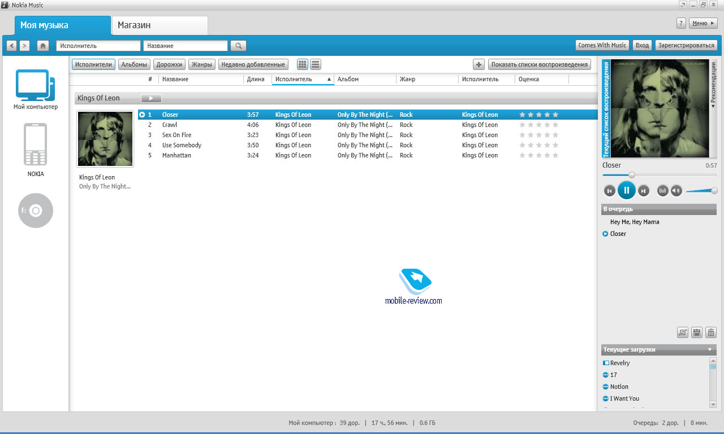Viewport: 724px width, 434px height.
Task: Click play indicator on Closer row
Action: (142, 115)
